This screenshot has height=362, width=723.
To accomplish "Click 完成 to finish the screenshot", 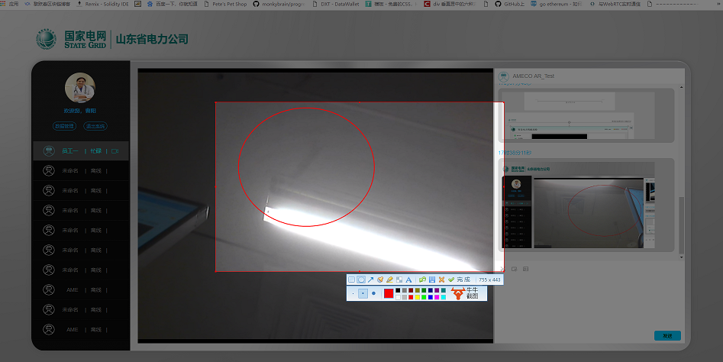I will [x=460, y=280].
